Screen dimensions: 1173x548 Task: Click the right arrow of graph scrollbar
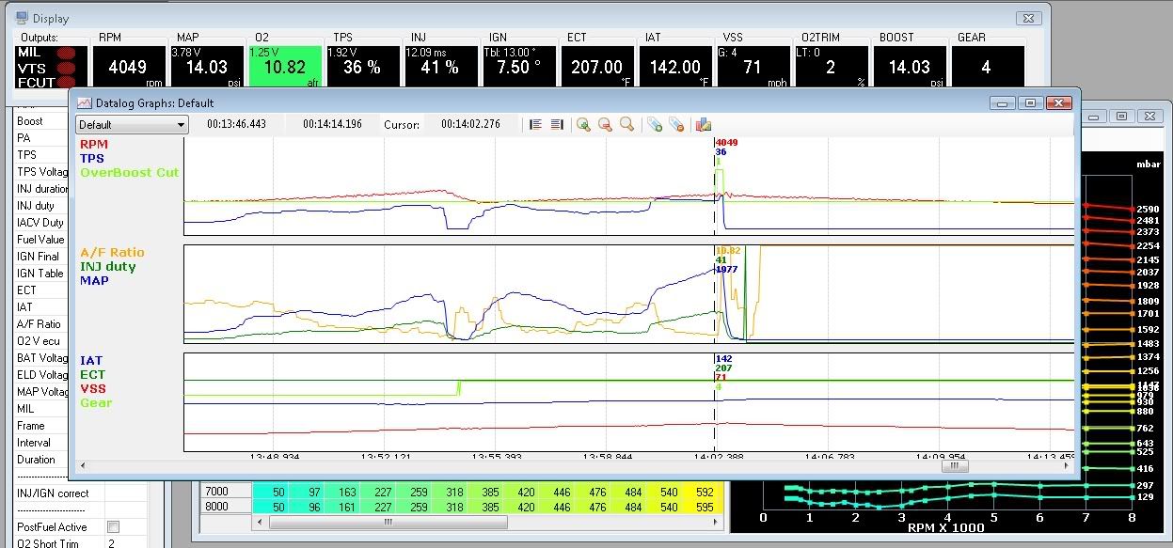pyautogui.click(x=1067, y=465)
